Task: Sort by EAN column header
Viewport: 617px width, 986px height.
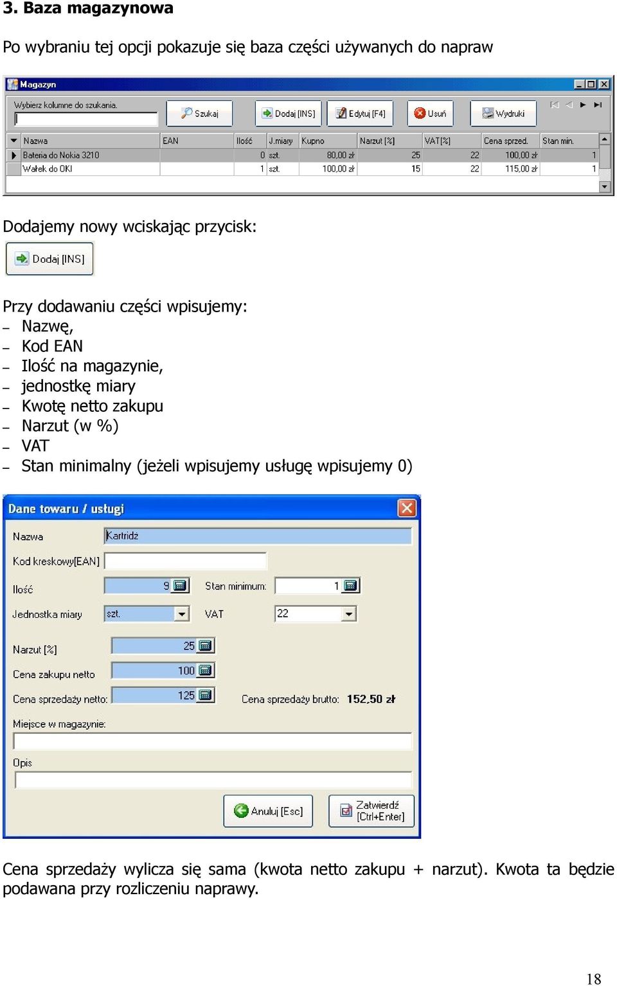Action: pyautogui.click(x=197, y=141)
